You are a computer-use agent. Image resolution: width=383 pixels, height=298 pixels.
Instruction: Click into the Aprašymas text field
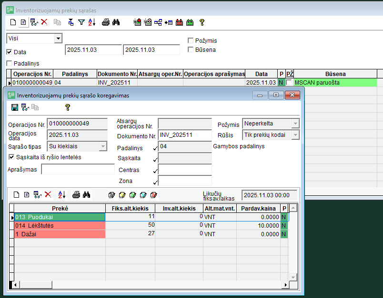pyautogui.click(x=78, y=169)
